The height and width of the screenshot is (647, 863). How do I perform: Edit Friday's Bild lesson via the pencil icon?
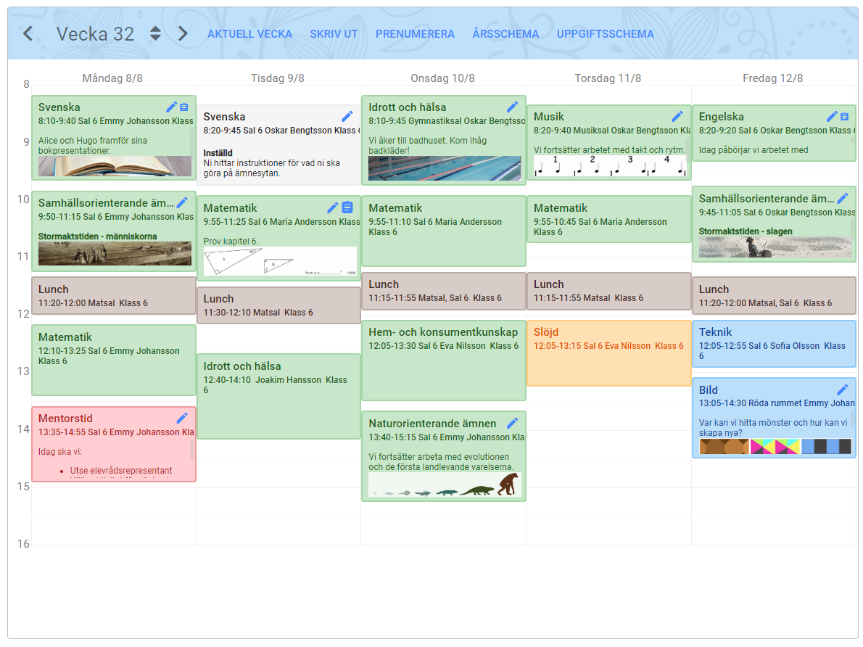pyautogui.click(x=842, y=390)
